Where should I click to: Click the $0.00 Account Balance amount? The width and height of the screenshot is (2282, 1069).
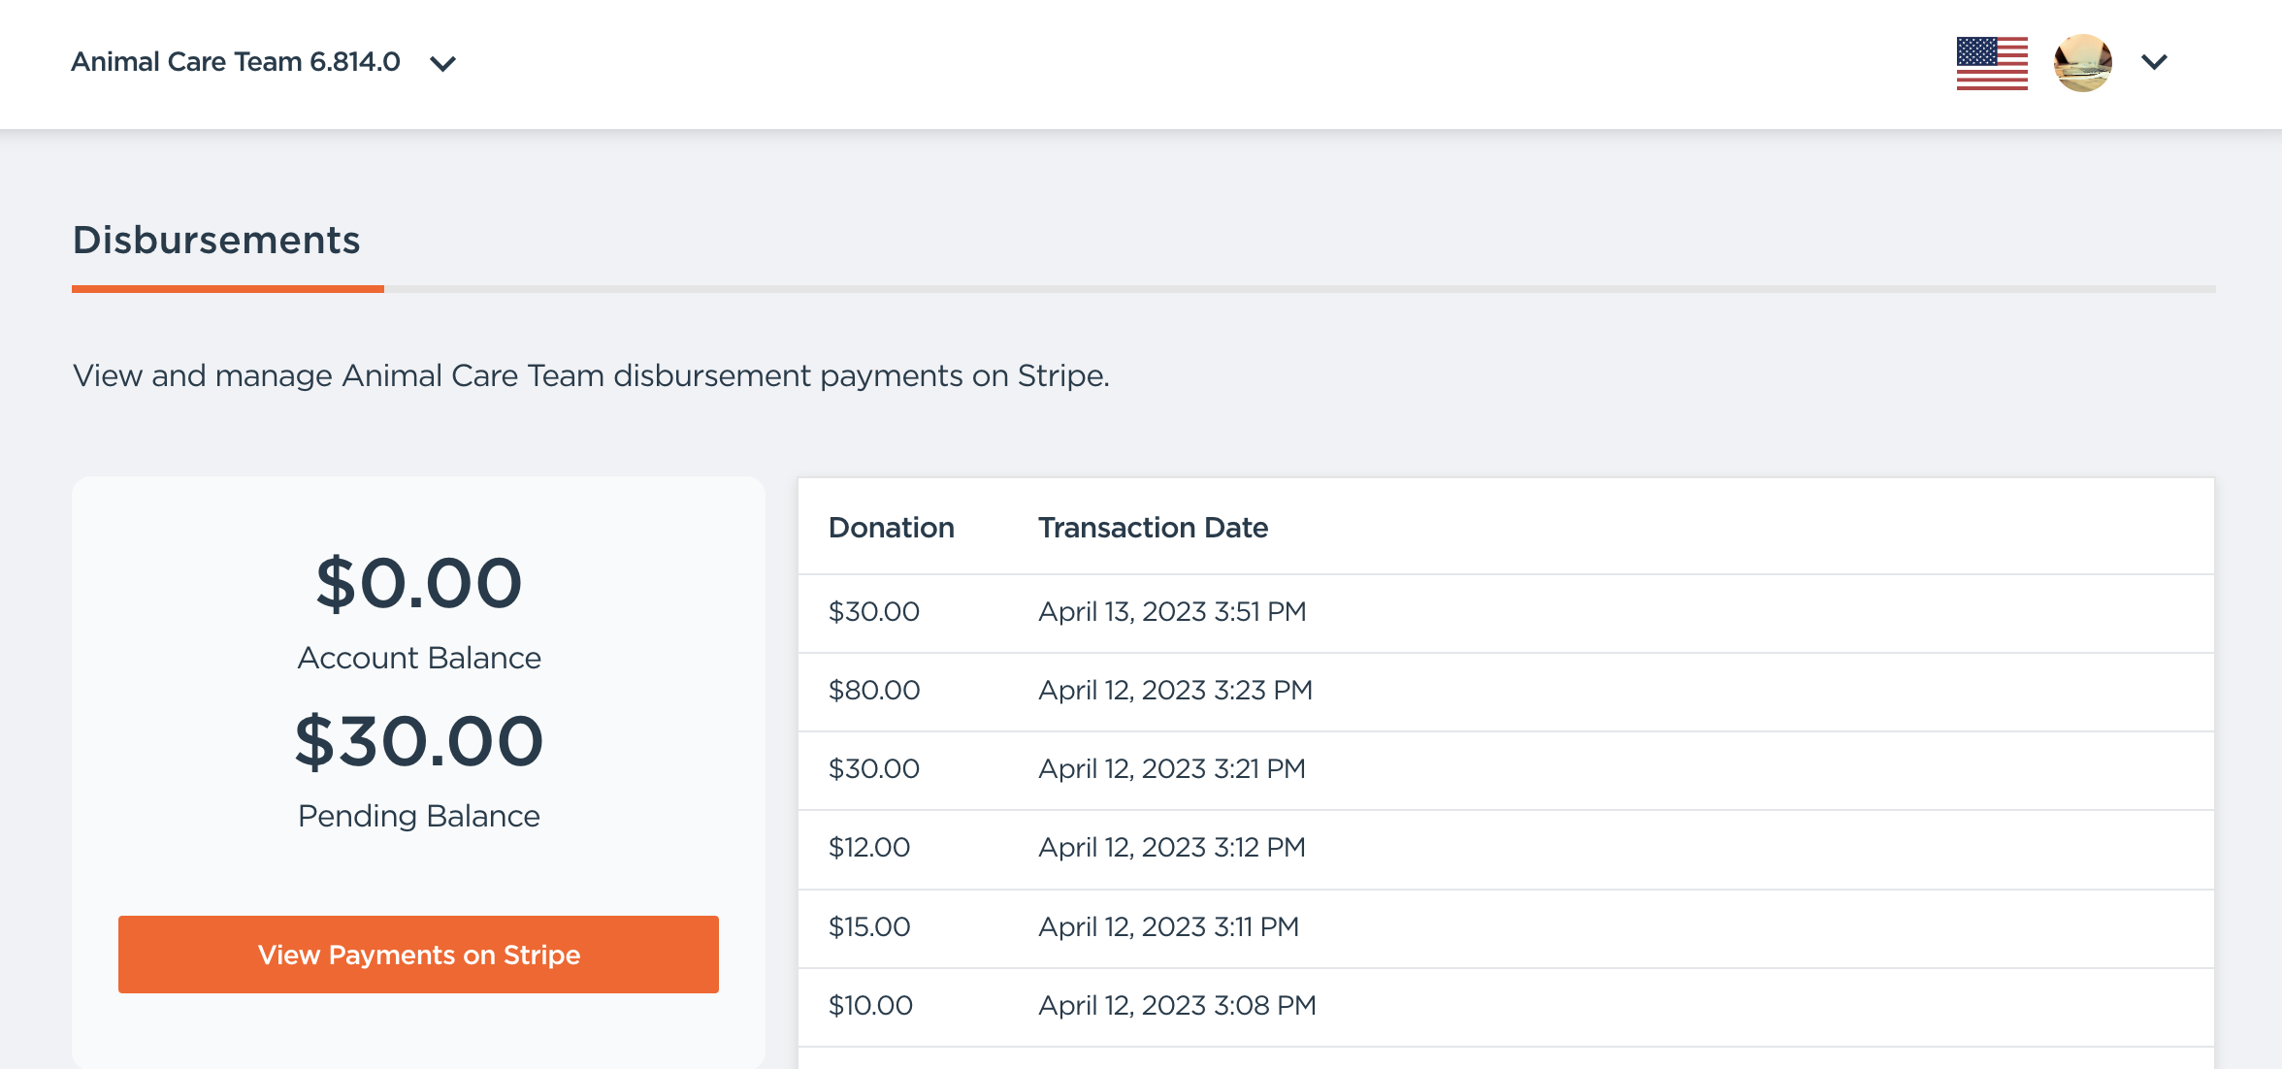click(419, 583)
